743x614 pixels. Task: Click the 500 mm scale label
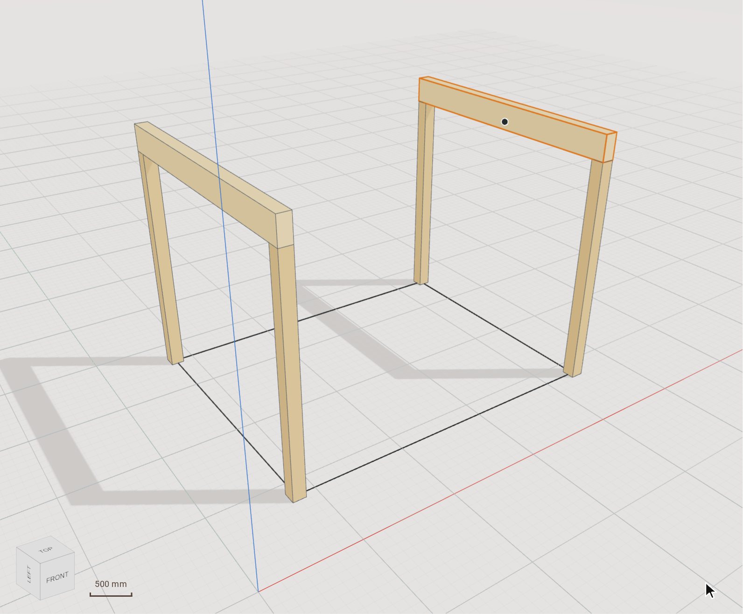tap(111, 584)
